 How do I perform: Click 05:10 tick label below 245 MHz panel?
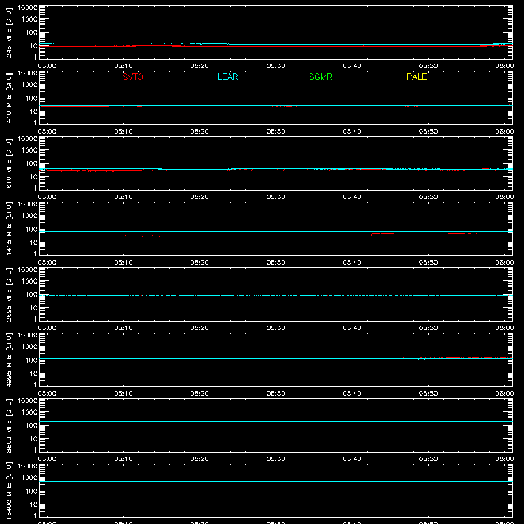(x=123, y=66)
